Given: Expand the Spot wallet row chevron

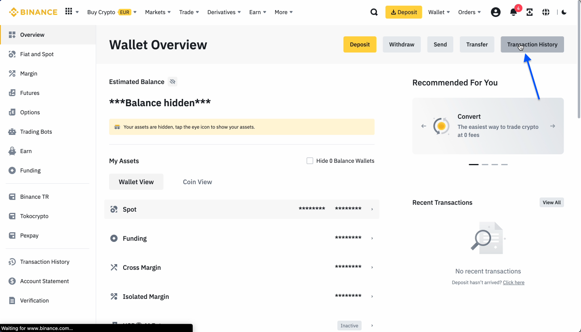Looking at the screenshot, I should [372, 209].
